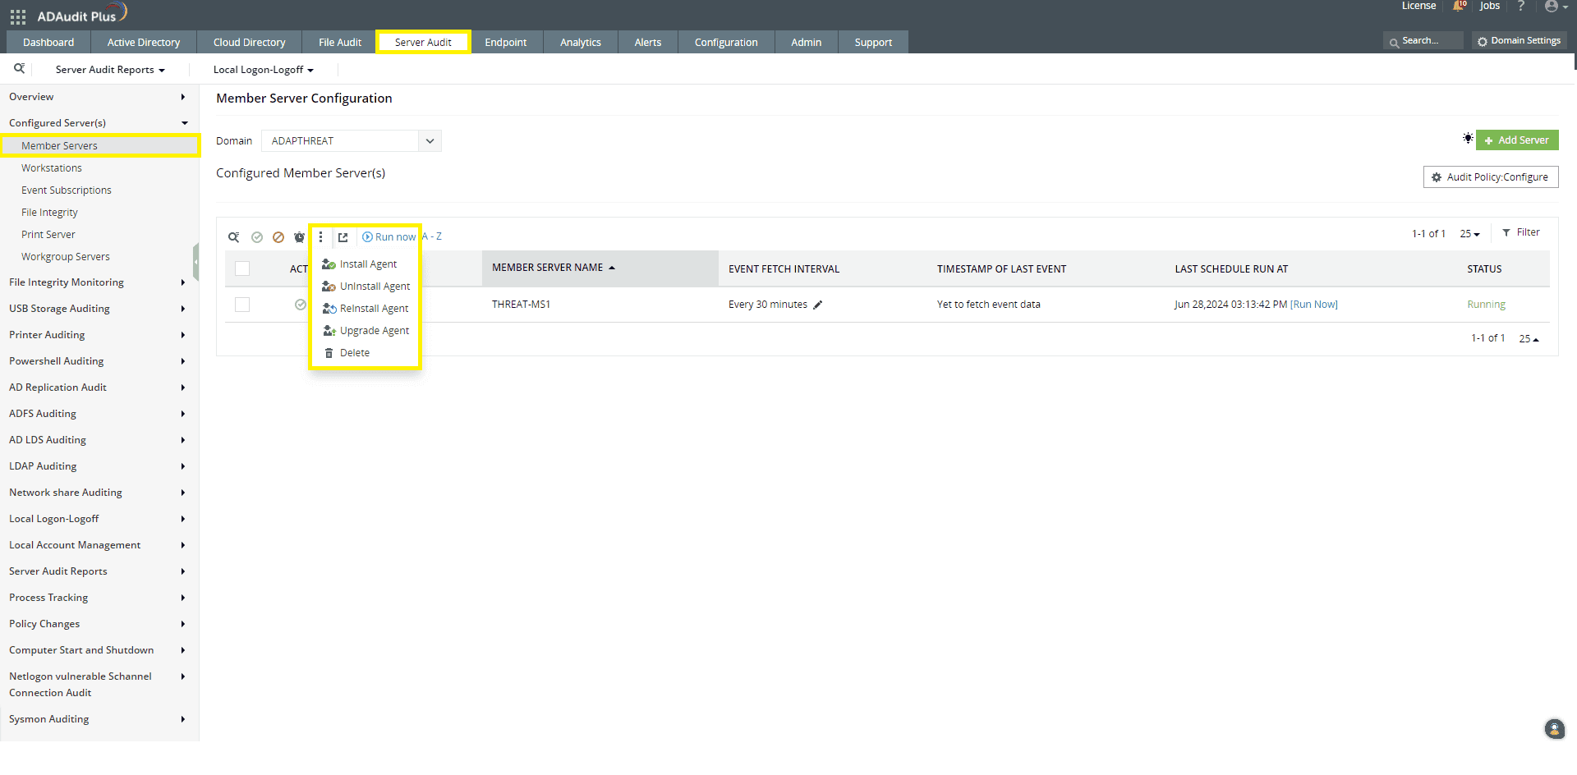
Task: Click the disable (orange ban) toolbar icon
Action: [x=278, y=237]
